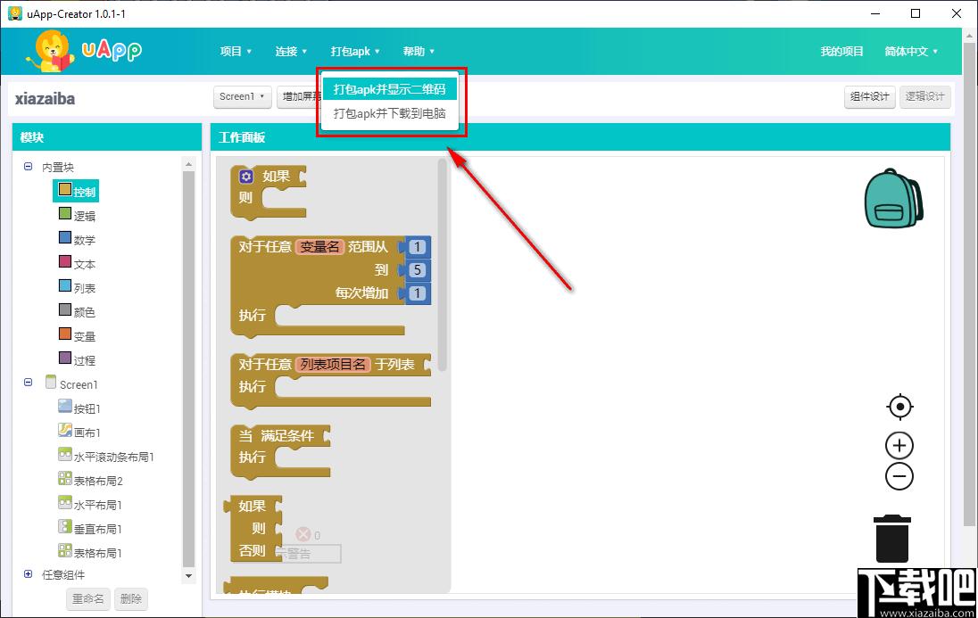This screenshot has width=978, height=618.
Task: Select the 数学 blue block category
Action: coord(77,239)
